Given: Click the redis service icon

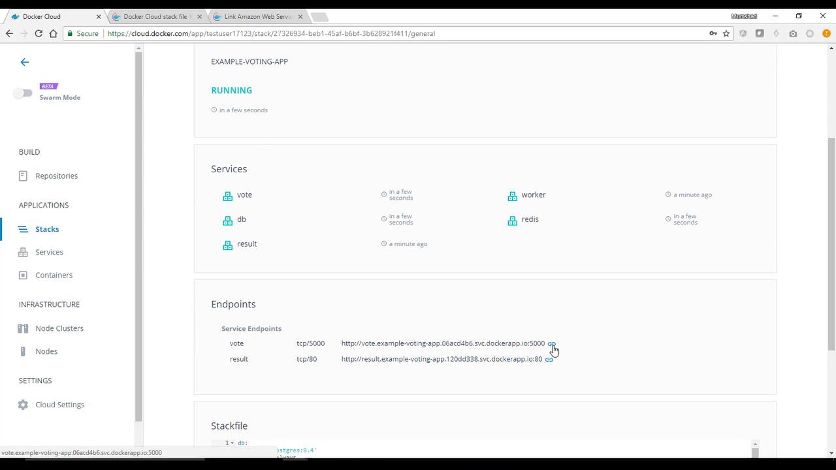Looking at the screenshot, I should [x=512, y=221].
